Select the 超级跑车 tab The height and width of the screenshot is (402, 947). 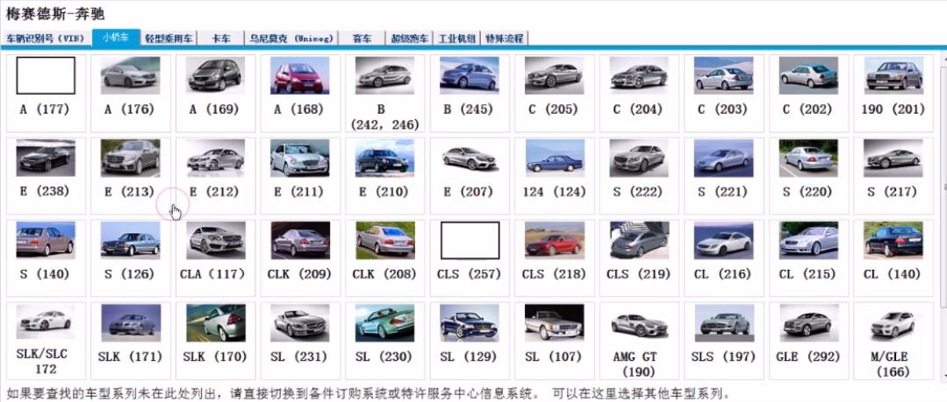410,39
